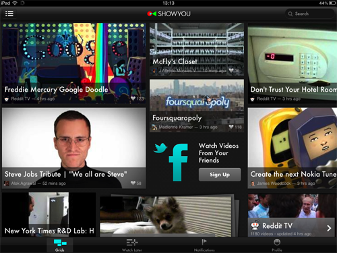Click the Sign Up button

pyautogui.click(x=220, y=175)
